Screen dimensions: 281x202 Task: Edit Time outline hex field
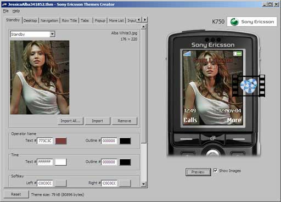click(109, 162)
